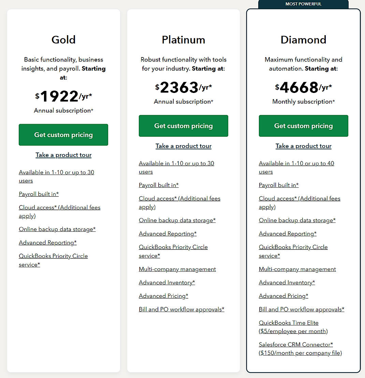Viewport: 365px width, 378px height.
Task: Take a product tour of the Gold plan
Action: [63, 155]
